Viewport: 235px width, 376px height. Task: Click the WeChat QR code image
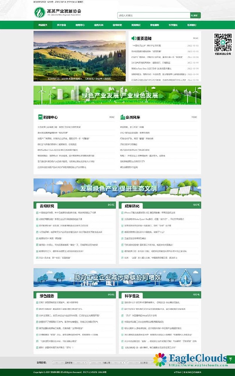point(223,42)
